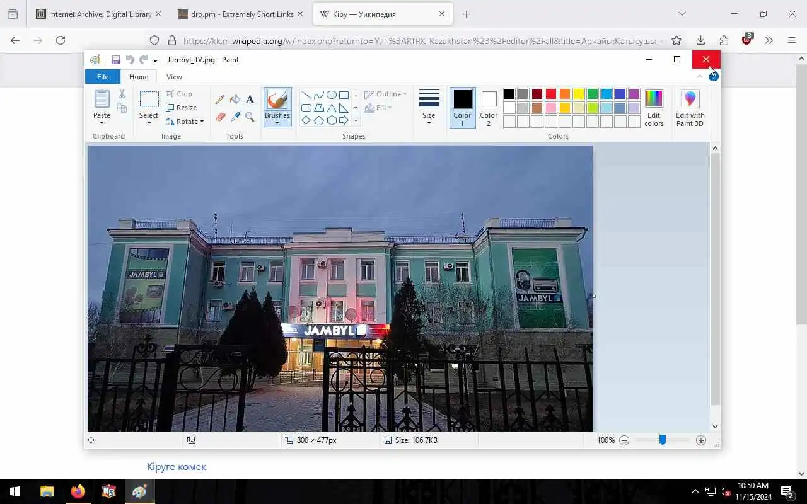
Task: Switch to dro.pm Extremely Short Links tab
Action: tap(241, 14)
